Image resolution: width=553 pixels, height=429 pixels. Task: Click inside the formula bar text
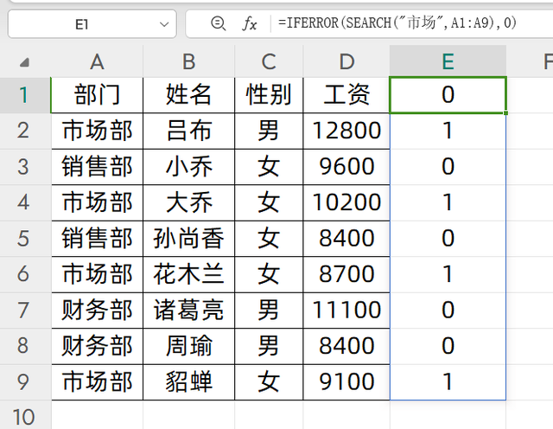(x=397, y=24)
